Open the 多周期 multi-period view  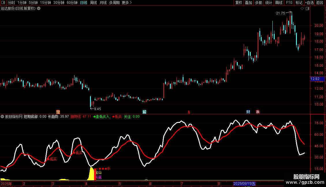tap(114, 3)
